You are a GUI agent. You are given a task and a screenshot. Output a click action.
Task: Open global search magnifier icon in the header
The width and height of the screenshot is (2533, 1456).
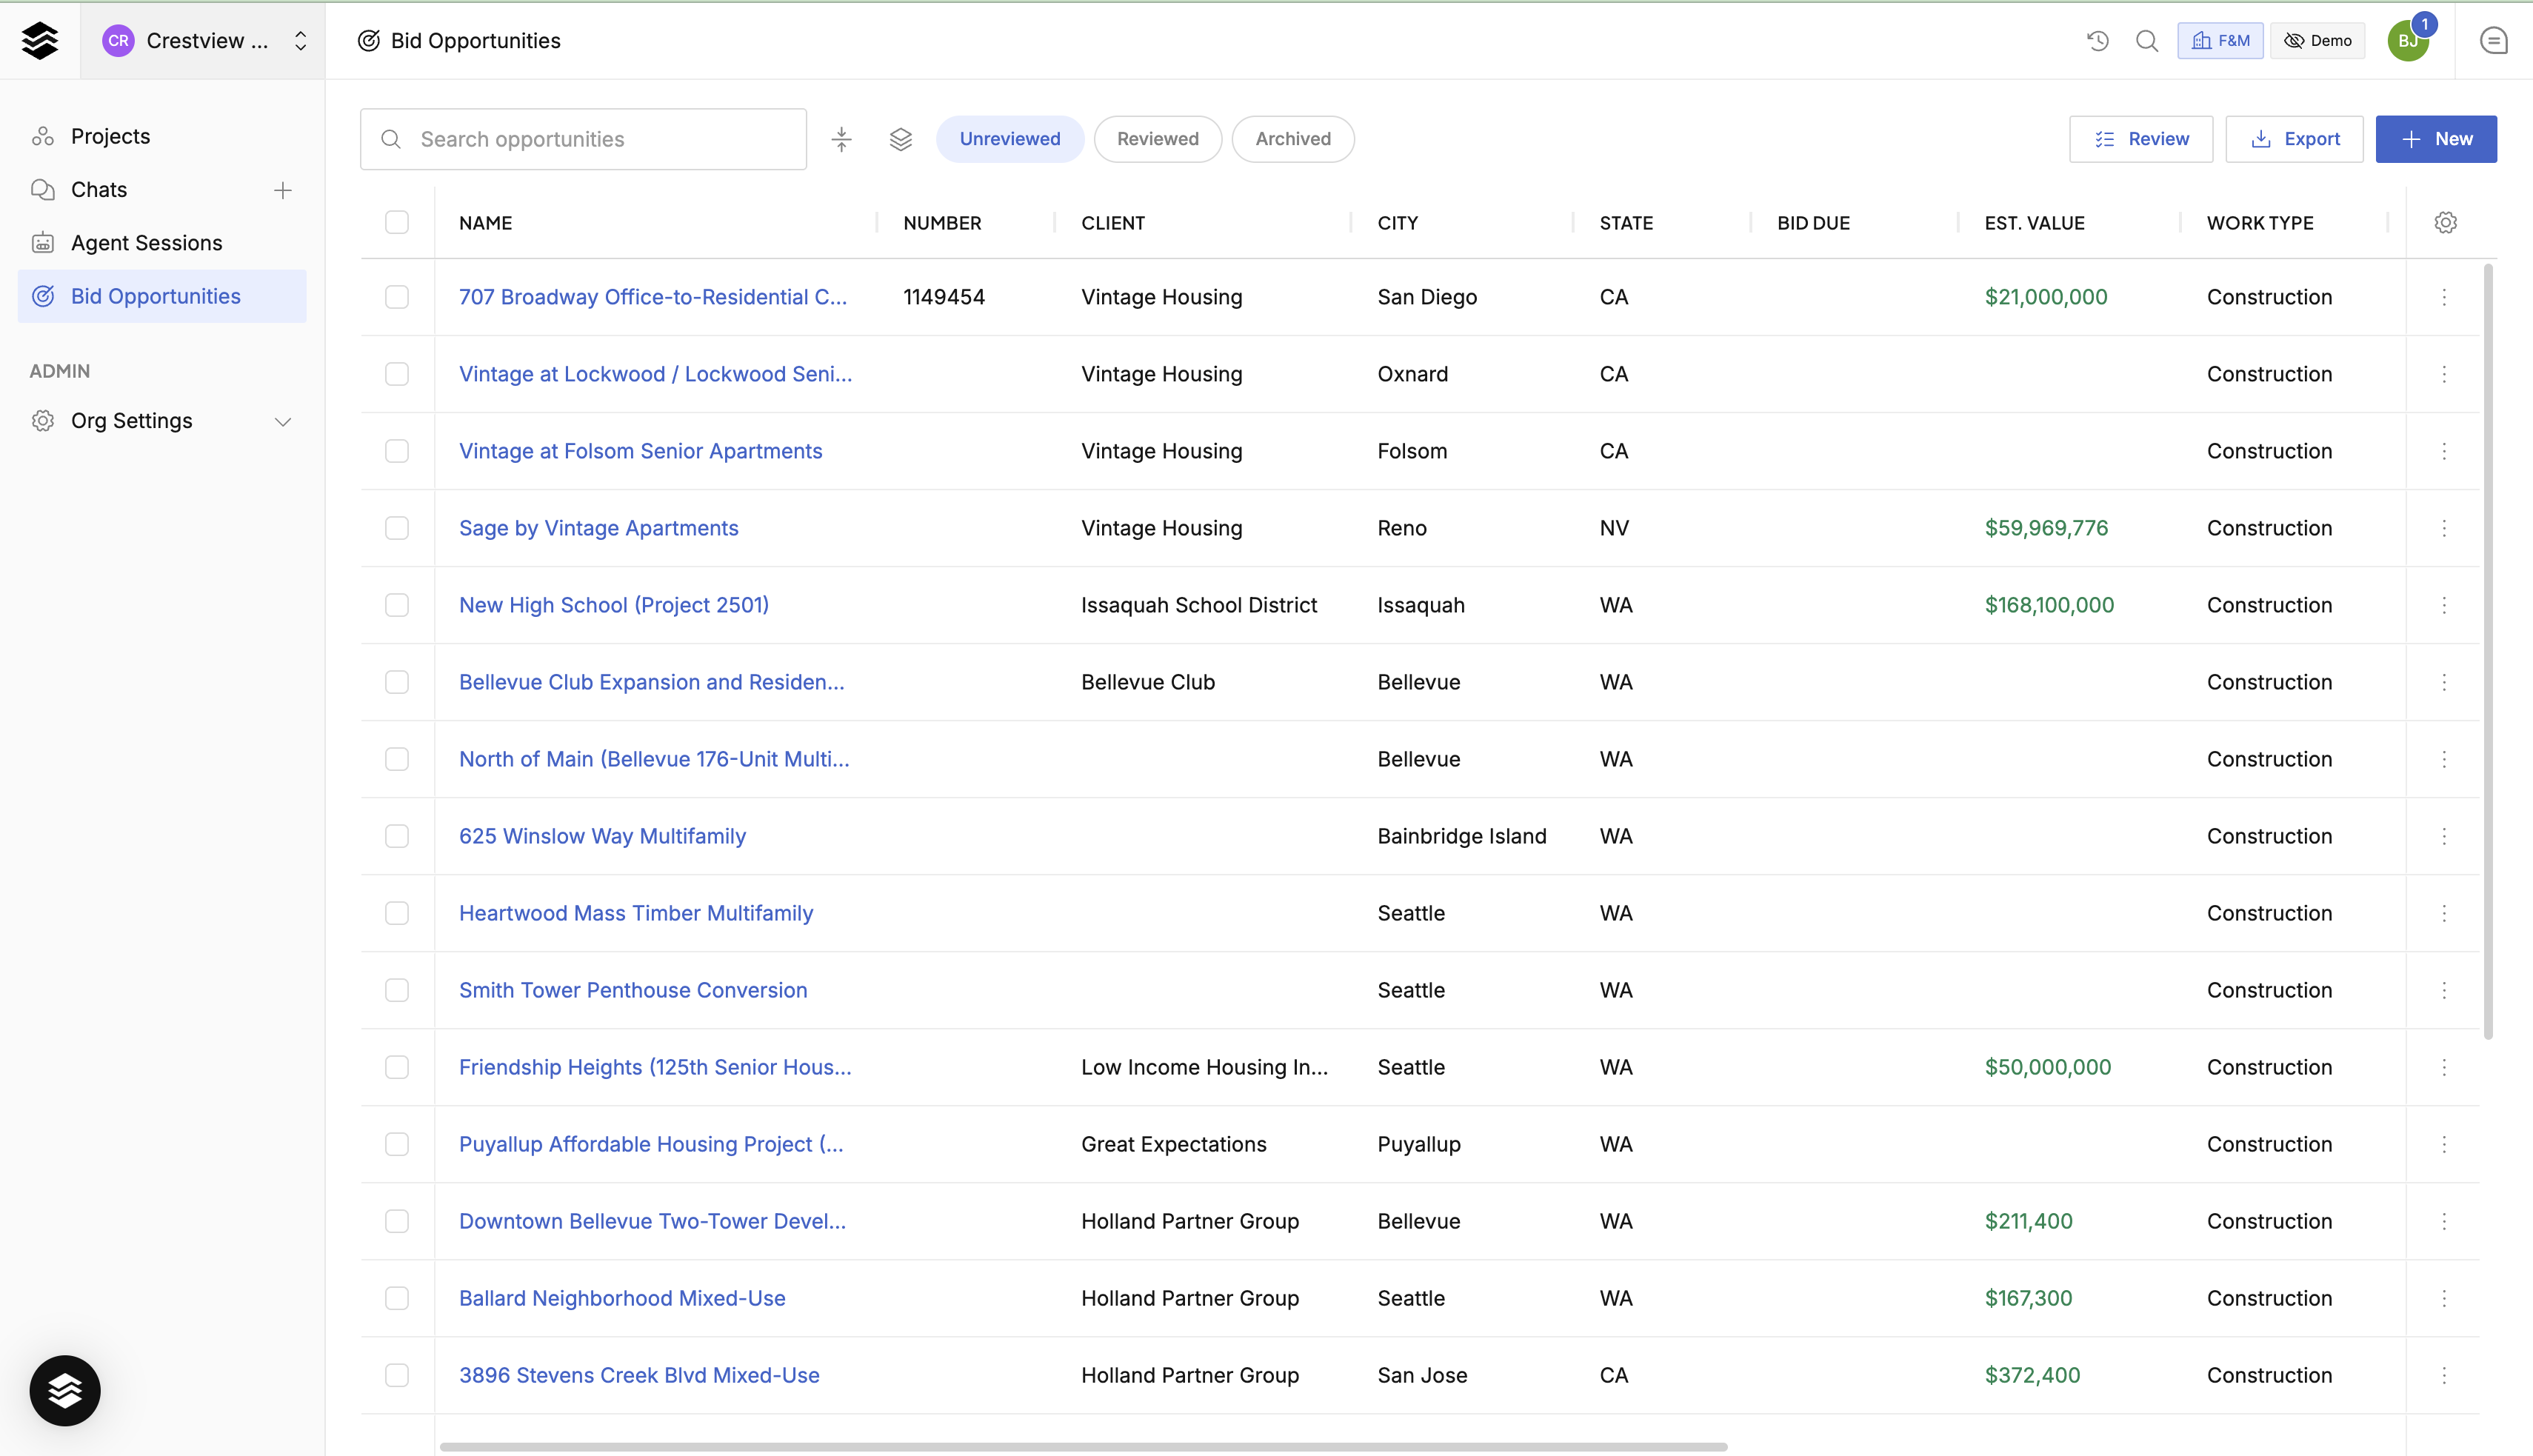click(2146, 40)
